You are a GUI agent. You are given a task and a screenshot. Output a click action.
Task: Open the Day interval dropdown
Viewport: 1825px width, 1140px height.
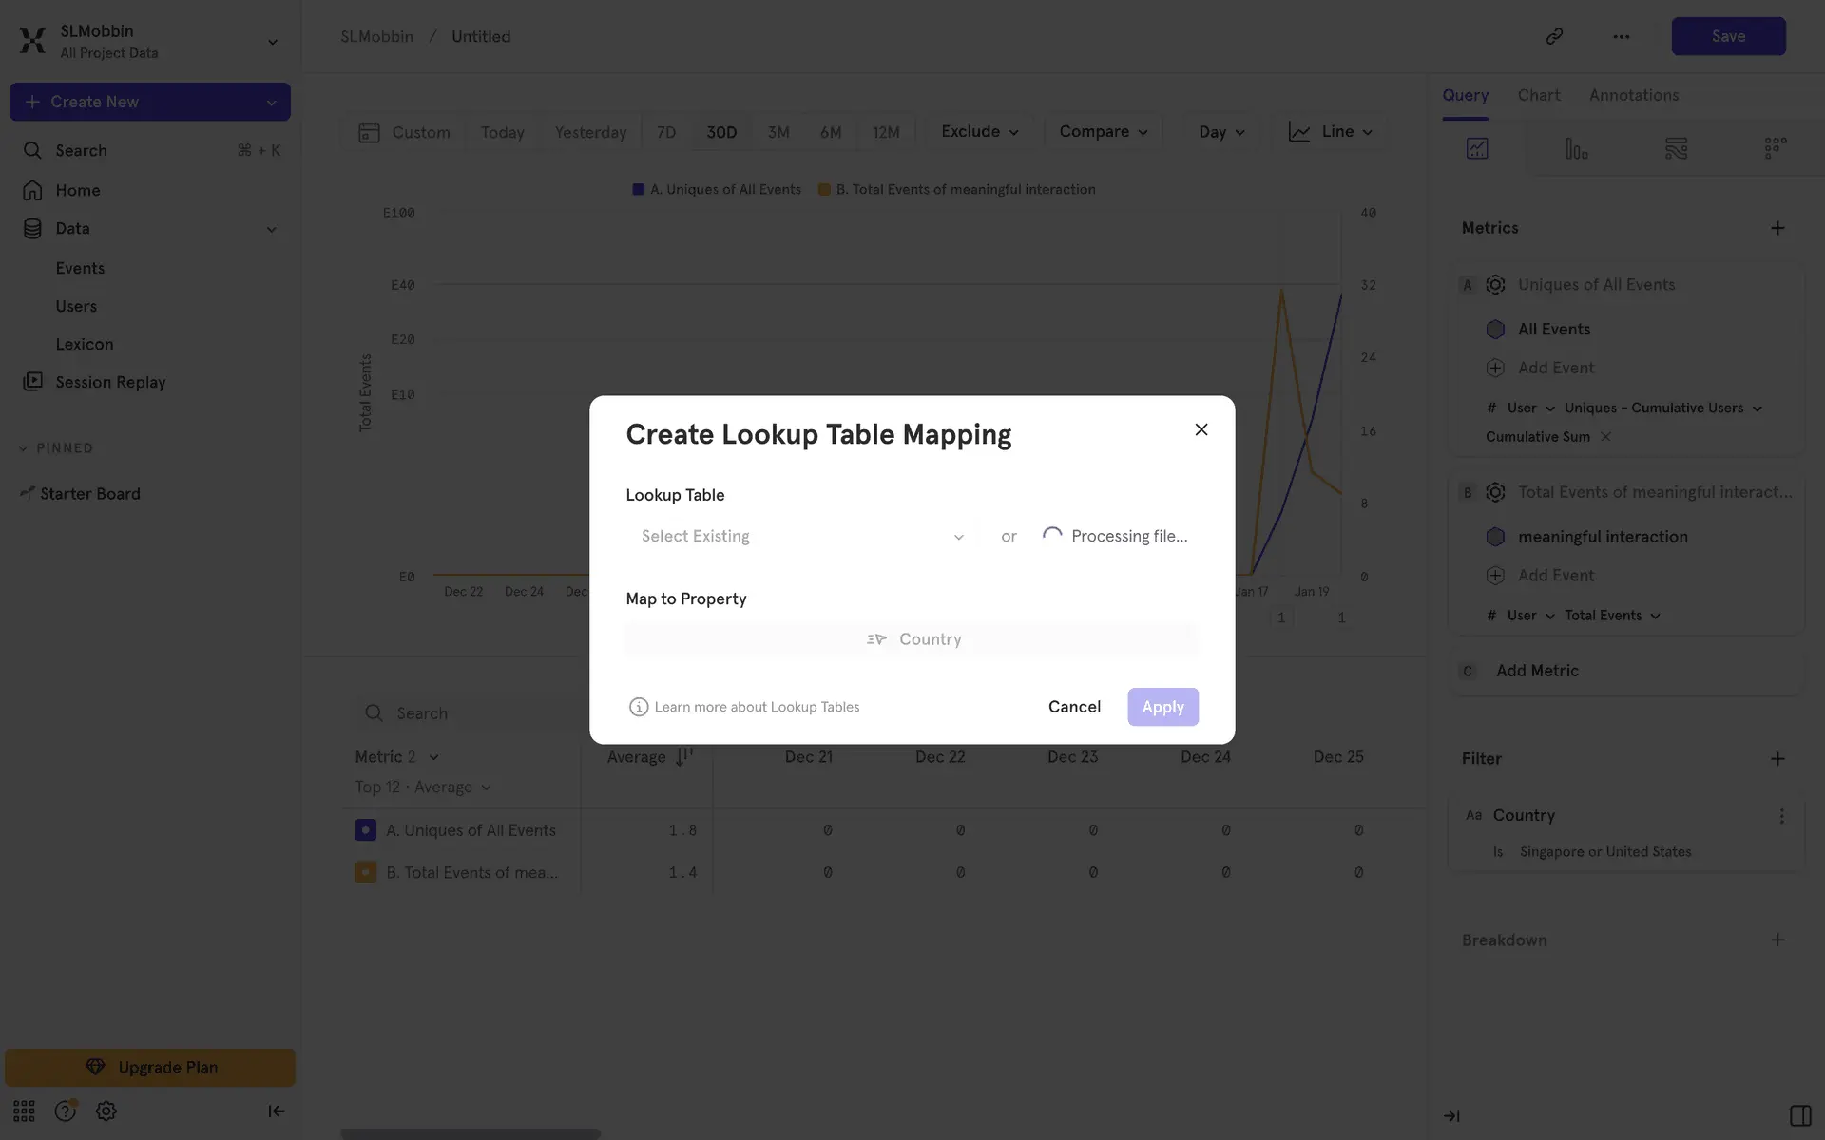[x=1221, y=132]
